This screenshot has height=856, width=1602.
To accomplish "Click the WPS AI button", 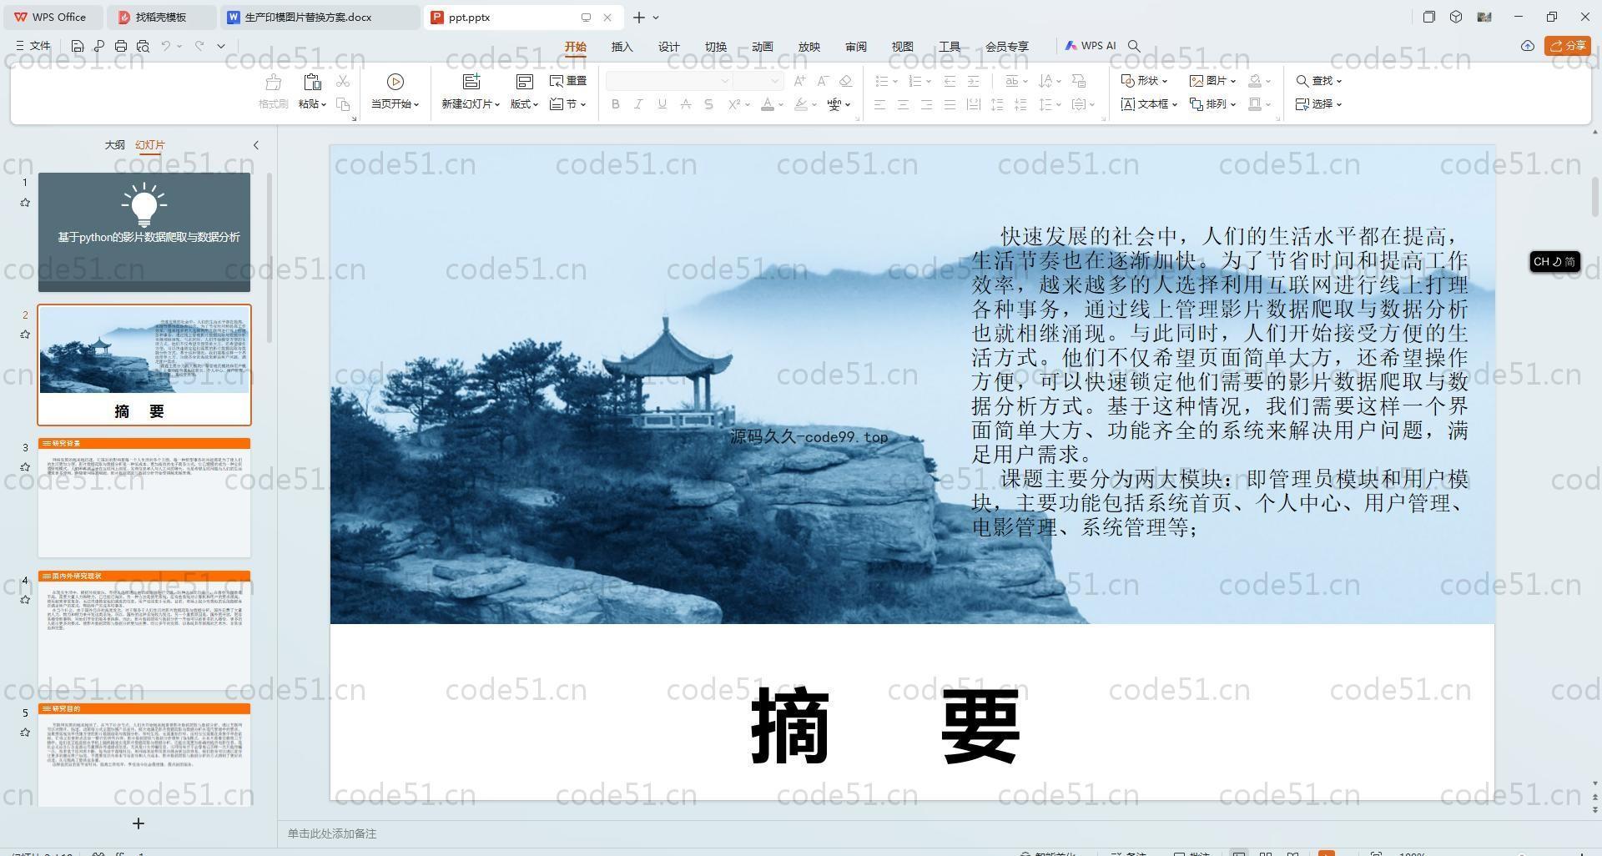I will pyautogui.click(x=1091, y=46).
